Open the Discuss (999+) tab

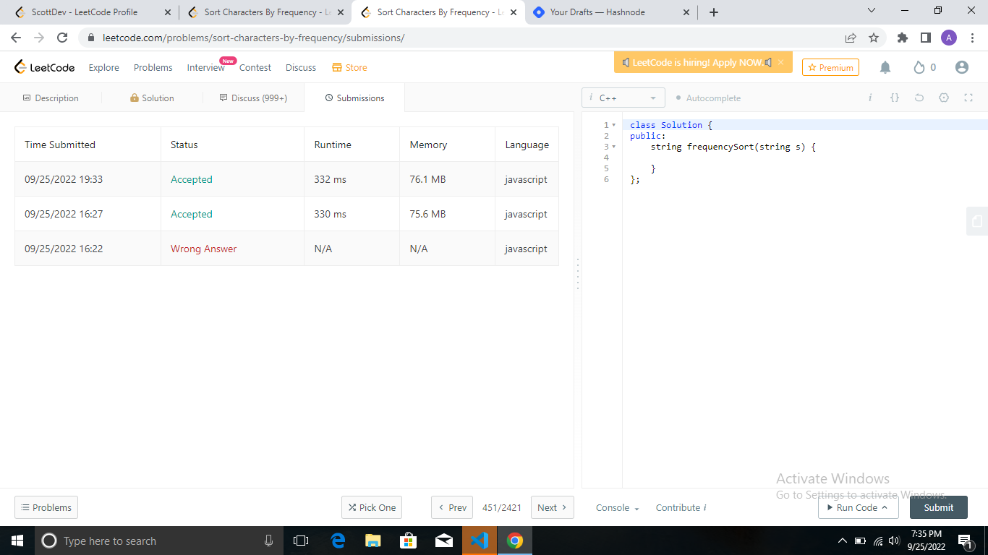point(253,98)
